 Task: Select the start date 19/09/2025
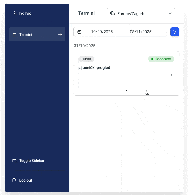coord(102,32)
